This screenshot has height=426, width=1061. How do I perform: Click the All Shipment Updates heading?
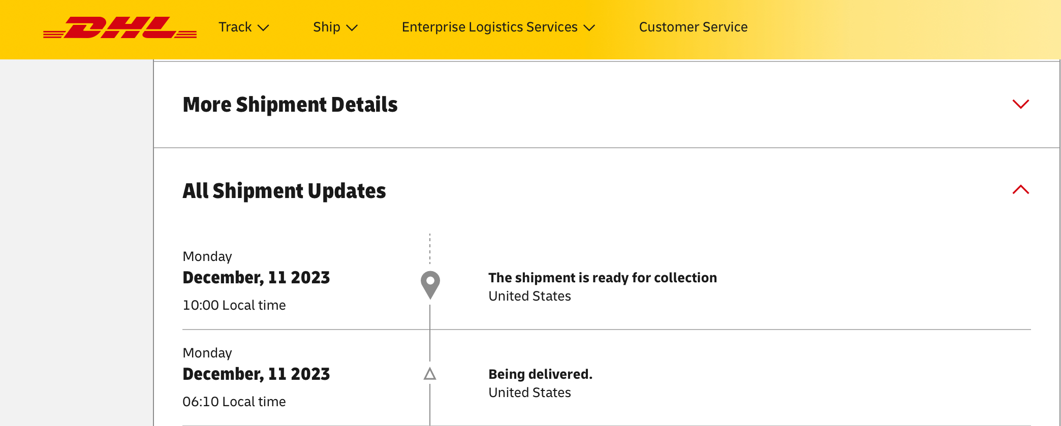[284, 191]
